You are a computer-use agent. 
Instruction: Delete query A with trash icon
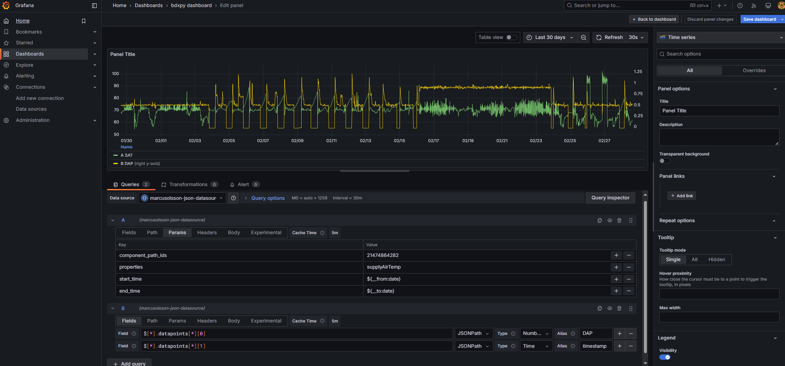[x=619, y=221]
